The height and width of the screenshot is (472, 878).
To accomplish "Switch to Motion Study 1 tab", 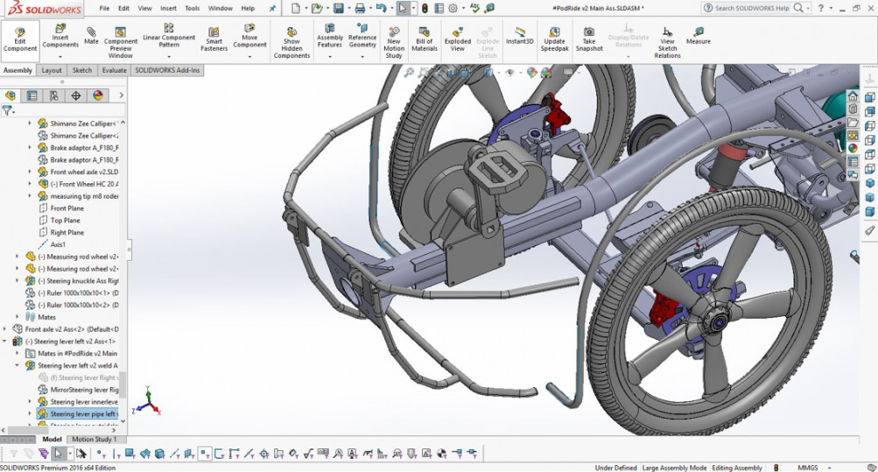I will (94, 440).
